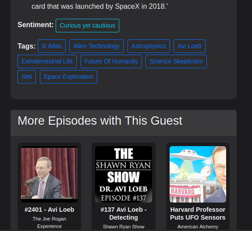Open the Extraterrestrial Life tag
Screen dimensions: 252x231
tap(47, 61)
